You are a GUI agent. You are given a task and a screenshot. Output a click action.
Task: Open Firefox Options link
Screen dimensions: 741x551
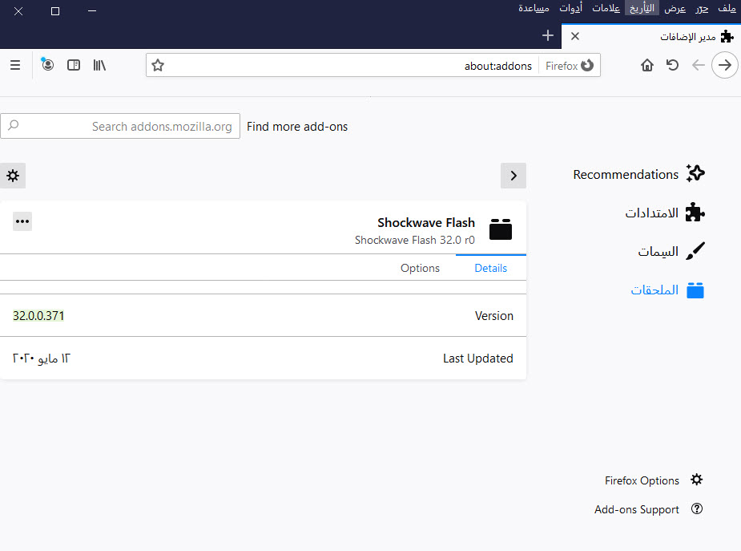[654, 480]
